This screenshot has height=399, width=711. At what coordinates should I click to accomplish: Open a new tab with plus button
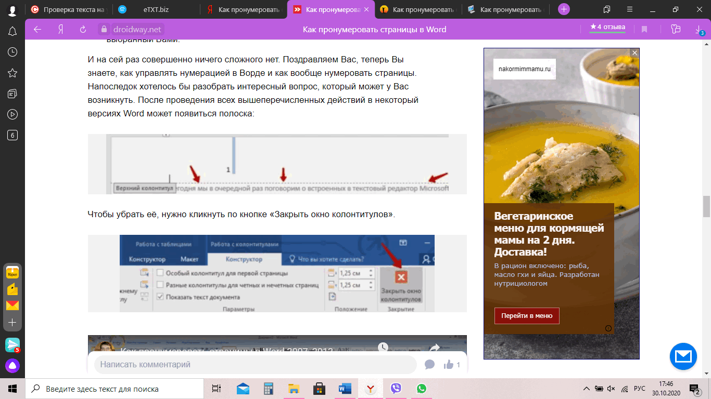click(x=564, y=9)
